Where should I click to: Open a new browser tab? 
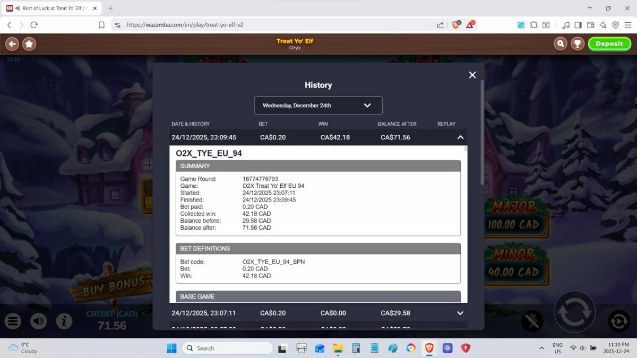[110, 8]
